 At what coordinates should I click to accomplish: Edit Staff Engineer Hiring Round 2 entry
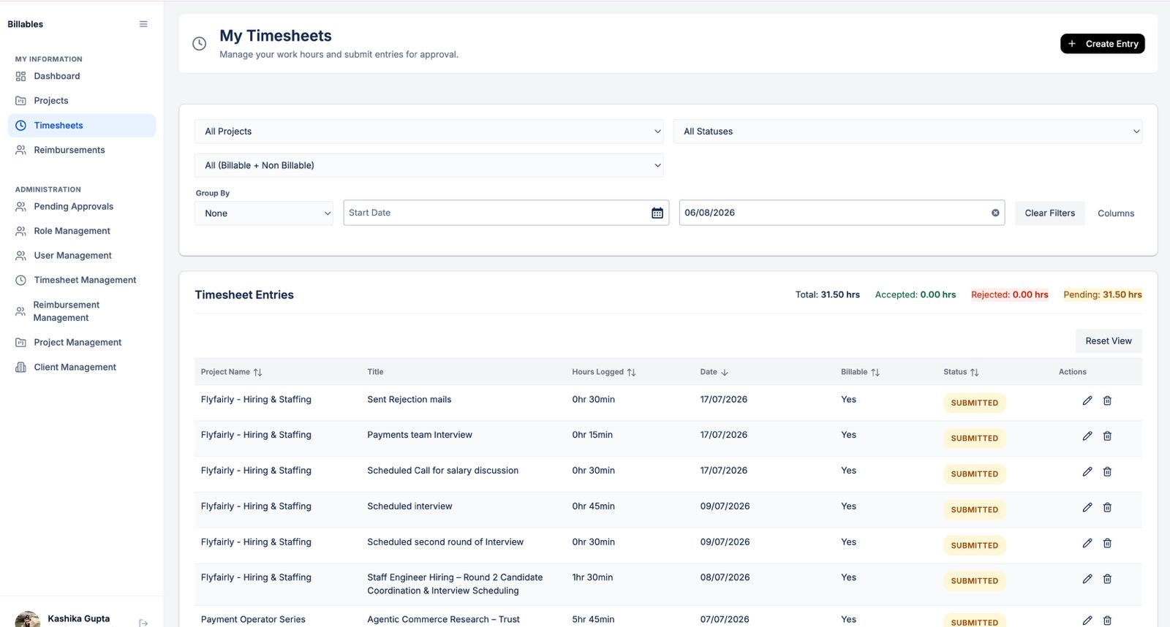[1087, 579]
